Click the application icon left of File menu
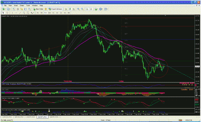 [x=2, y=5]
